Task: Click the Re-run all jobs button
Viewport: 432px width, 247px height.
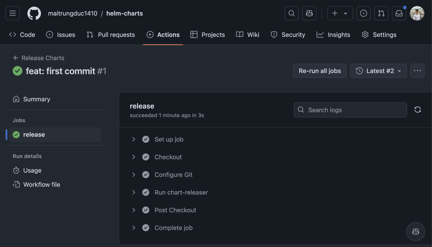Action: tap(319, 71)
